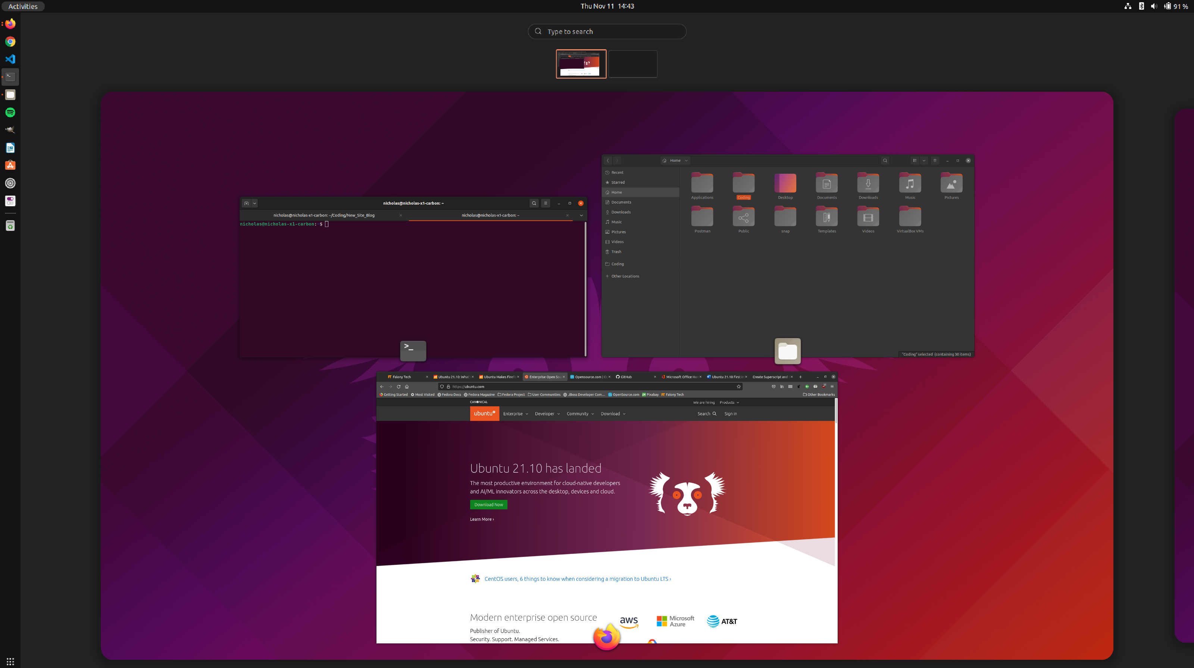The image size is (1194, 668).
Task: Open GNOME Tweaks from the dock
Action: 10,201
